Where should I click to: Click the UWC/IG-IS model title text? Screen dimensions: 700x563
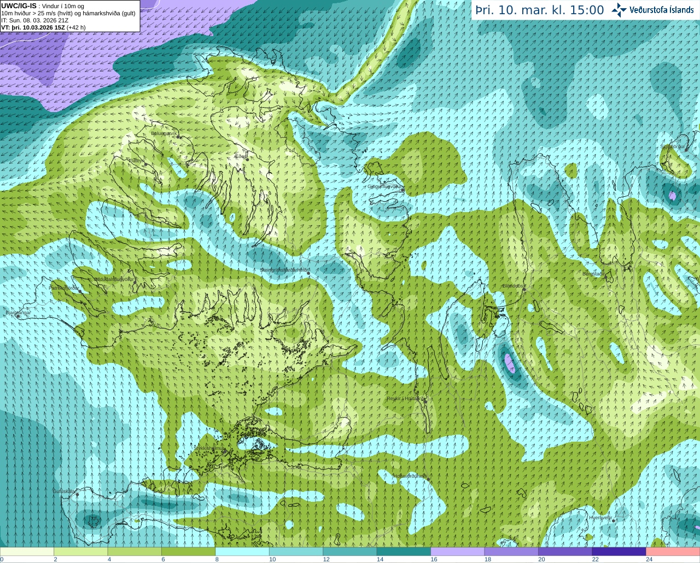[19, 5]
